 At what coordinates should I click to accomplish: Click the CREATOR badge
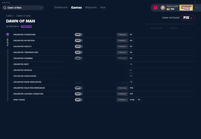pyautogui.click(x=26, y=26)
